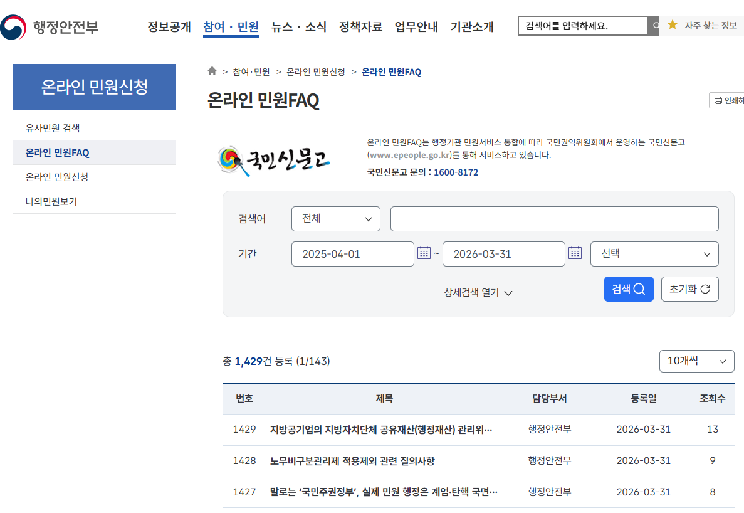Click row number 1429
The width and height of the screenshot is (744, 513).
244,430
